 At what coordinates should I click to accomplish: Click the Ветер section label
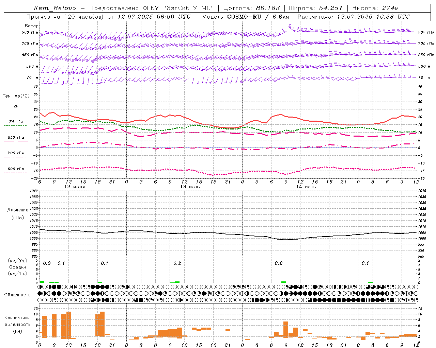point(32,26)
